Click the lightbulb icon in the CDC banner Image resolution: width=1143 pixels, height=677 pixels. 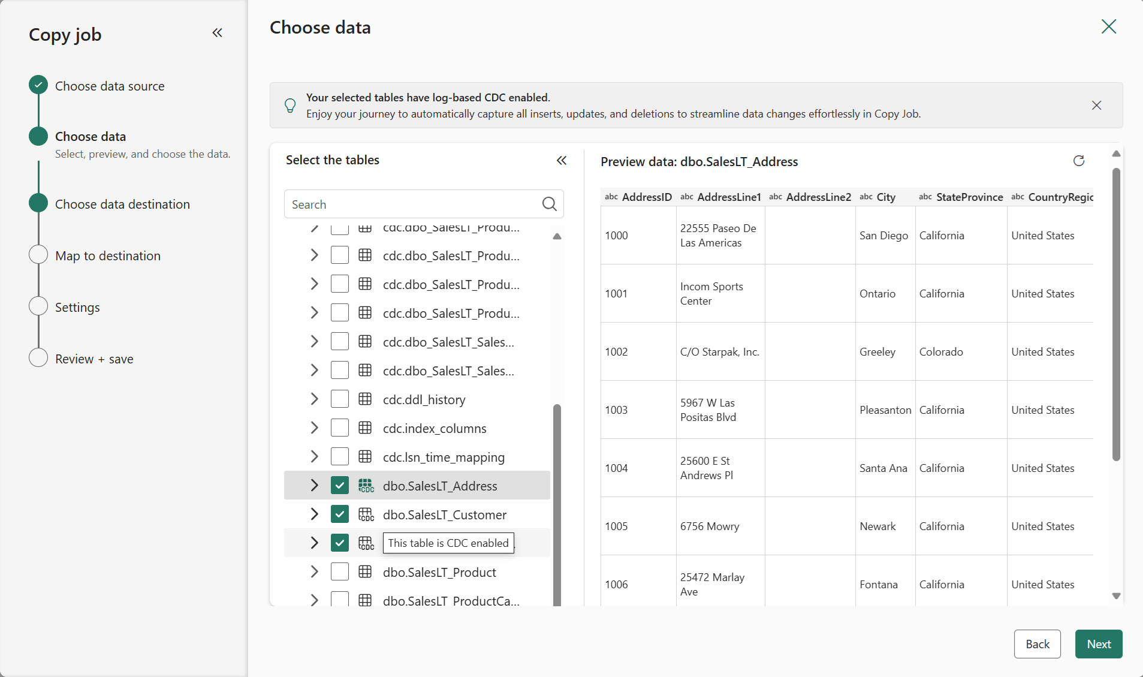pos(291,106)
